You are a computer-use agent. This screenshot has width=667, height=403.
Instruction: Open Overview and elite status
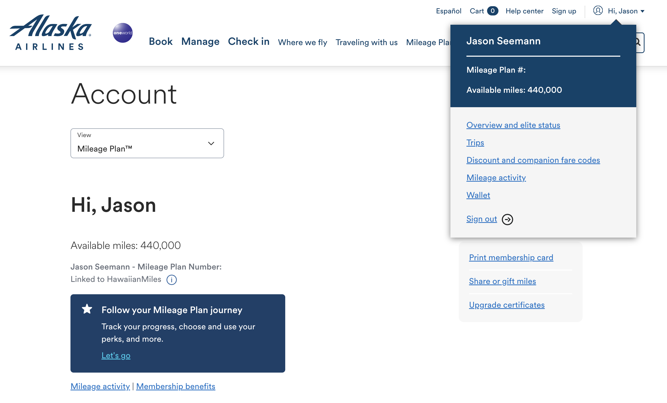[x=513, y=125]
